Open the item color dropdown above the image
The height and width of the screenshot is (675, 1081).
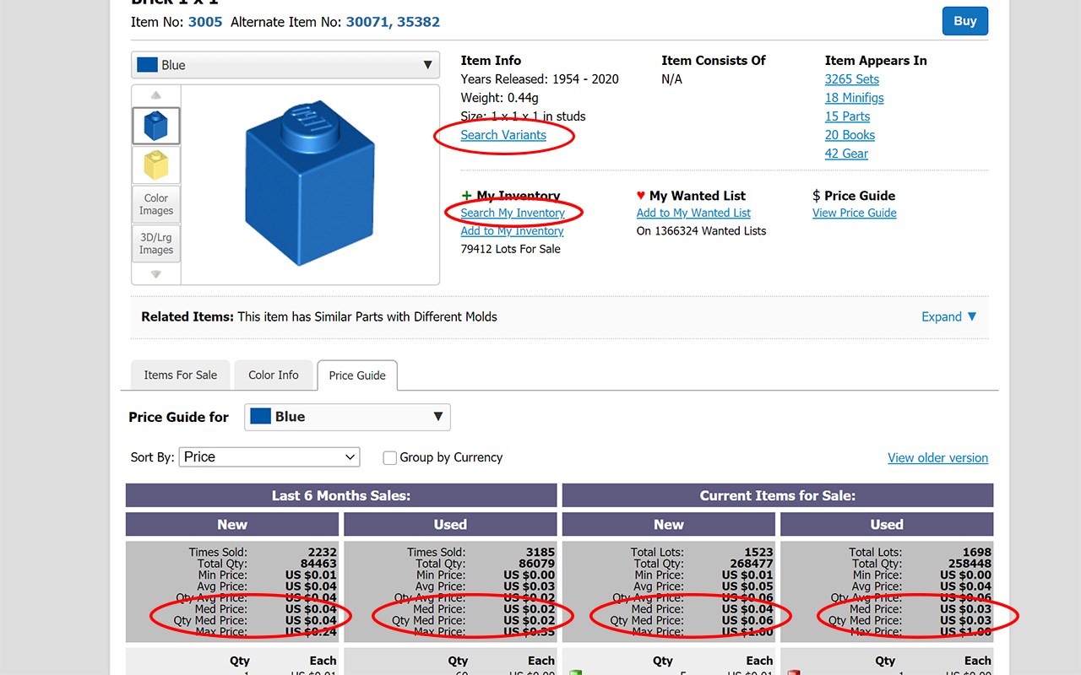285,65
